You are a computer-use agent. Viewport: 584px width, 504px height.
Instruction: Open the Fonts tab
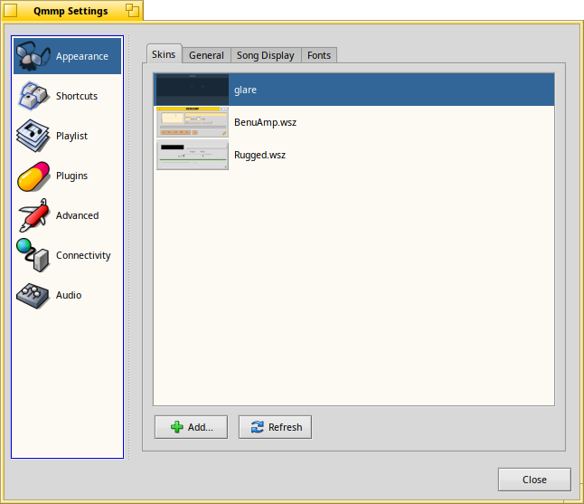click(x=319, y=55)
